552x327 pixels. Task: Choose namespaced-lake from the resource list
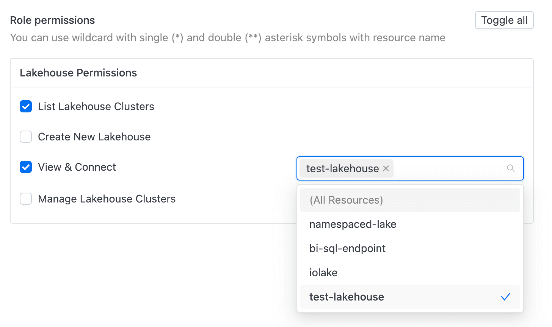pos(410,224)
